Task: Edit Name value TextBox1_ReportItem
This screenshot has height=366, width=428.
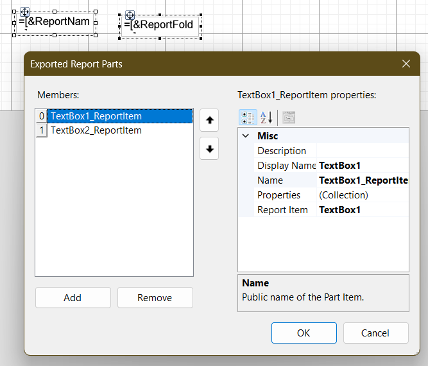Action: coord(363,180)
